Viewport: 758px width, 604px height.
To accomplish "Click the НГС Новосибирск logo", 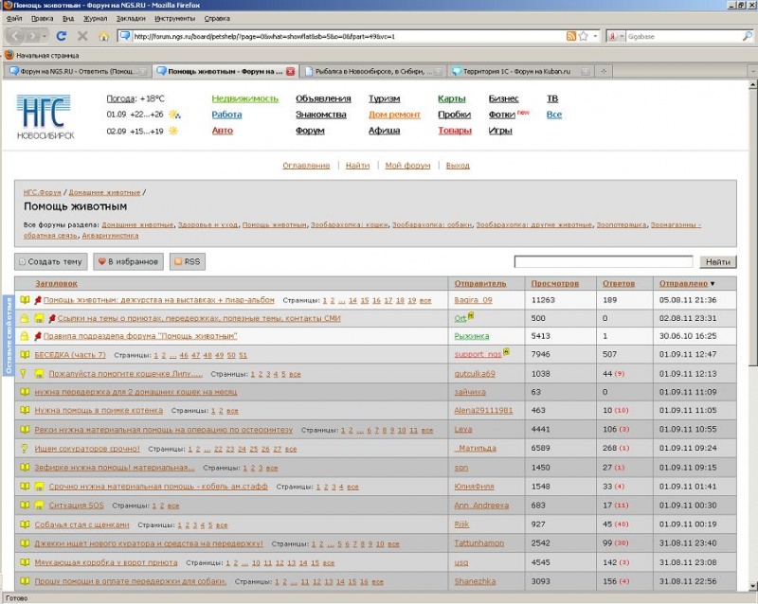I will click(45, 115).
